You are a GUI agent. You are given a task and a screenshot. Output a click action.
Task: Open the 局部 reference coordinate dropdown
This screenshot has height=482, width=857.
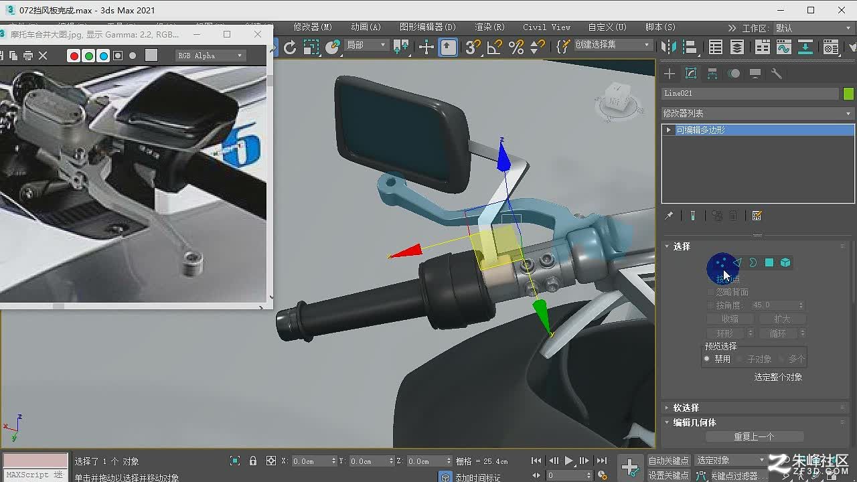click(x=366, y=45)
